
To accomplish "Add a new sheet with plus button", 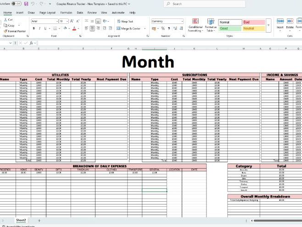I will (39, 220).
